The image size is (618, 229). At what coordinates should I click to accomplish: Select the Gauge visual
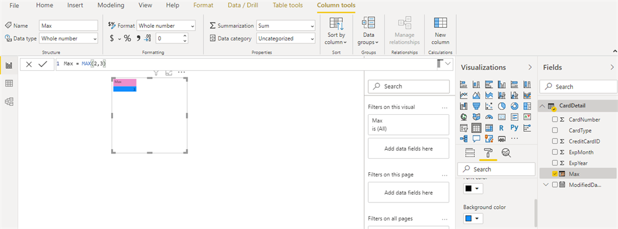click(x=489, y=117)
